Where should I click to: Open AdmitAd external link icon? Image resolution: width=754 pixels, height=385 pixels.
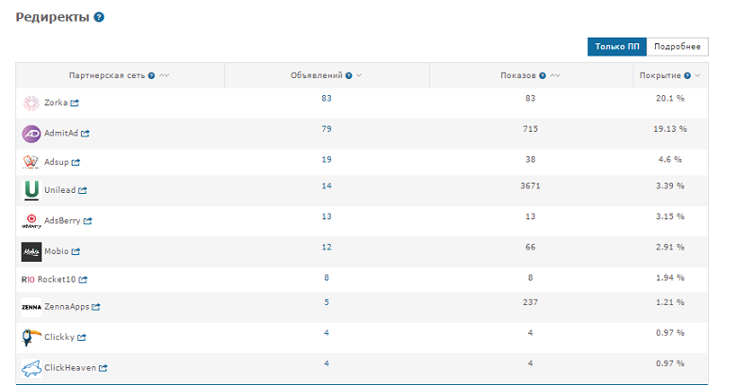85,134
